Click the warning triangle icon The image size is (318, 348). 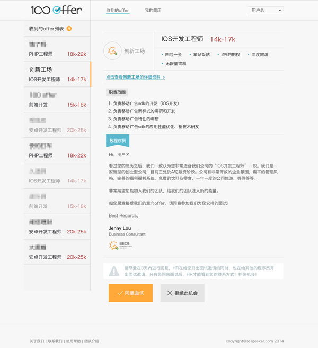click(114, 271)
